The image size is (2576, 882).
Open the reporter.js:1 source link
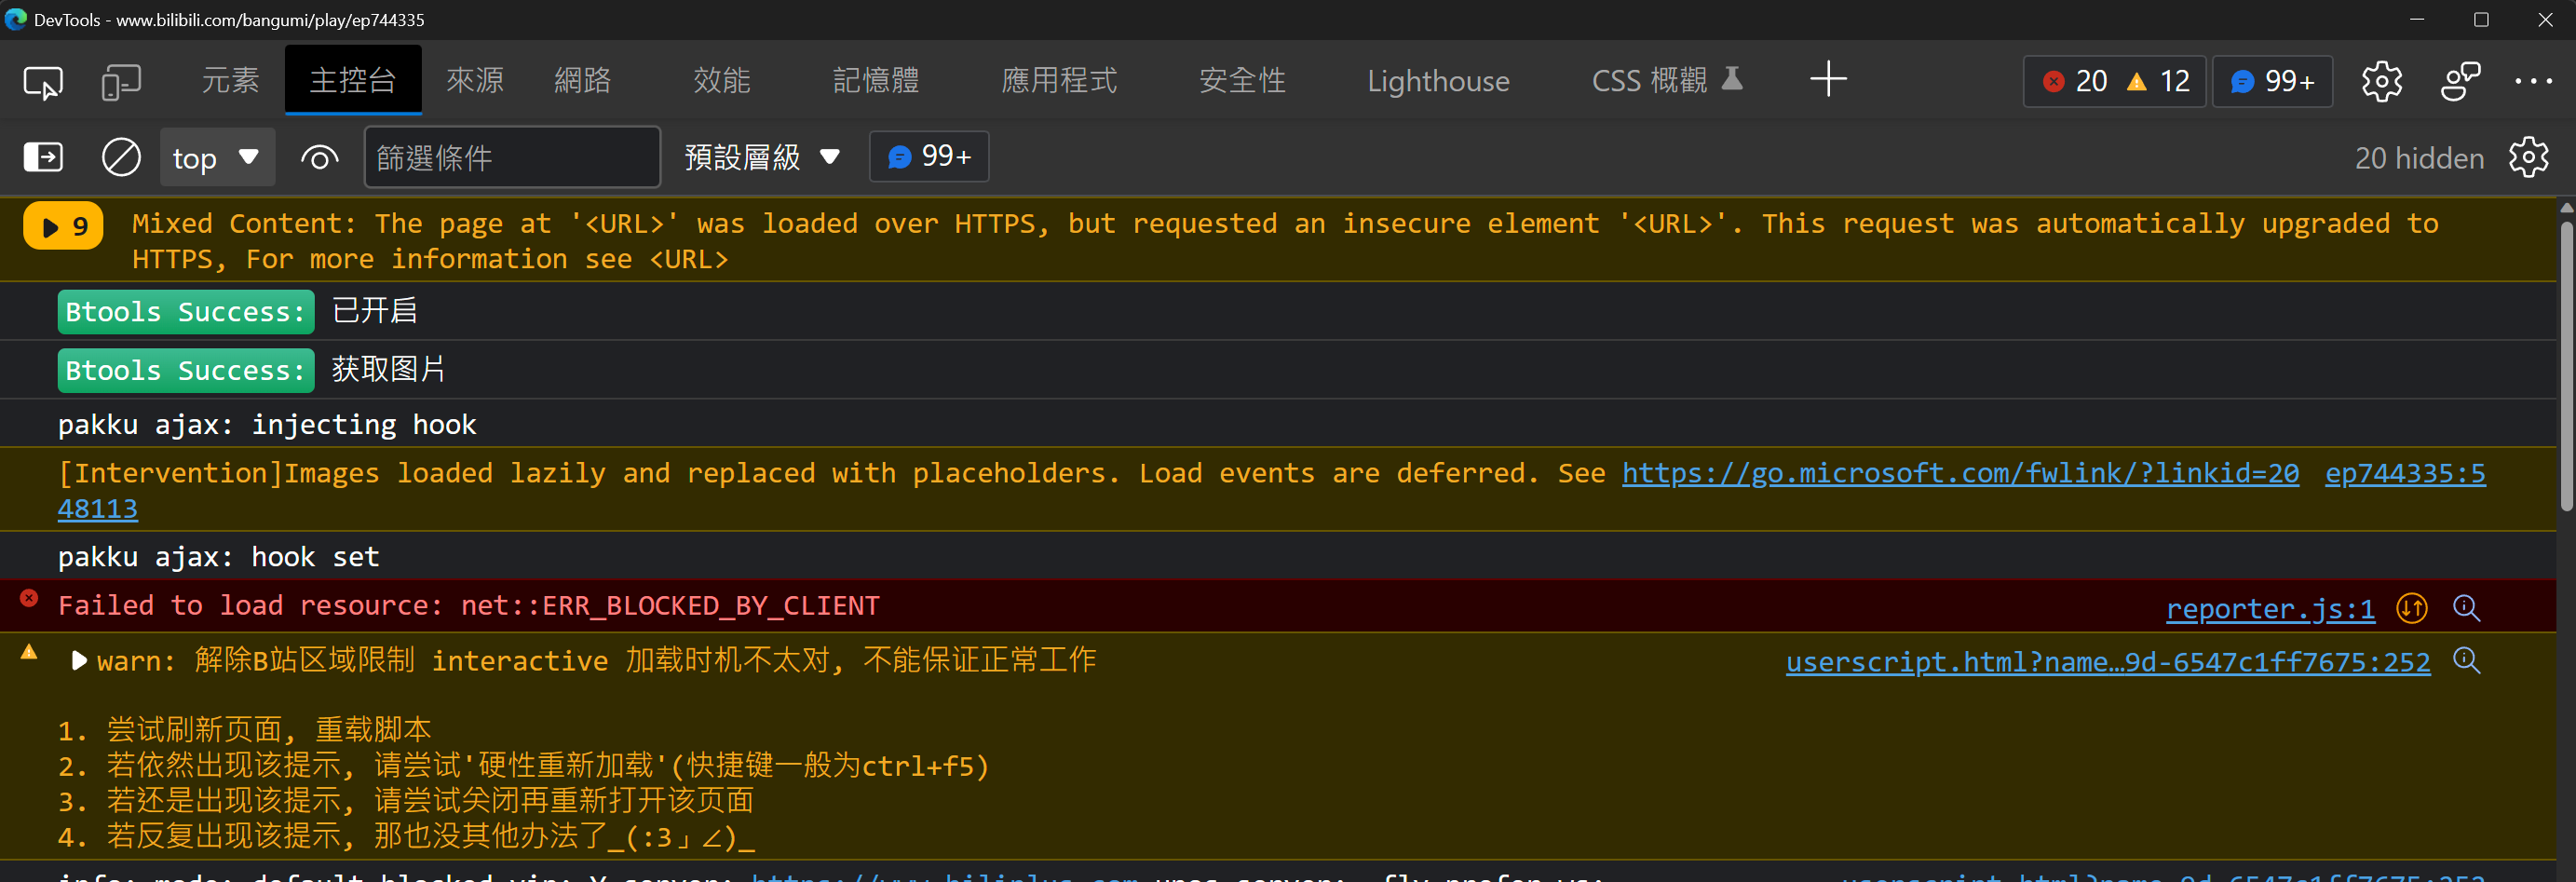click(2268, 609)
